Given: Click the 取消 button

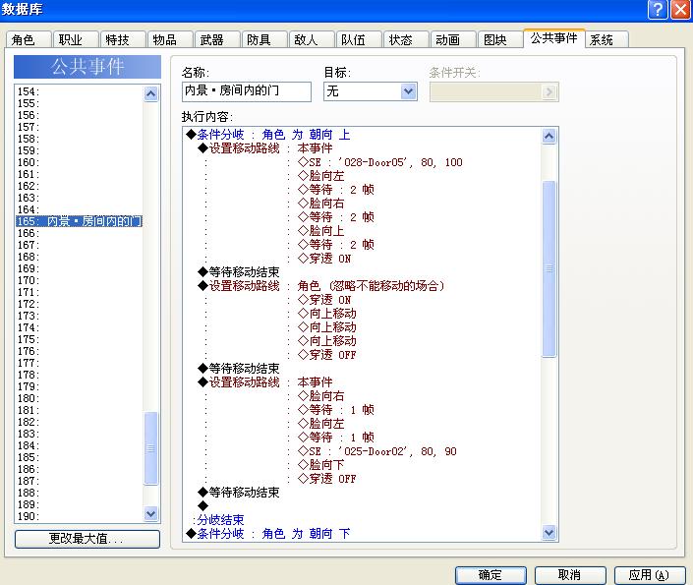Looking at the screenshot, I should pos(570,575).
